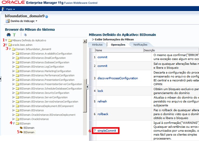The width and height of the screenshot is (199, 141).
Task: Select BIDomain.BIInstance.PresentationServerConfiguration row
Action: 51,84
